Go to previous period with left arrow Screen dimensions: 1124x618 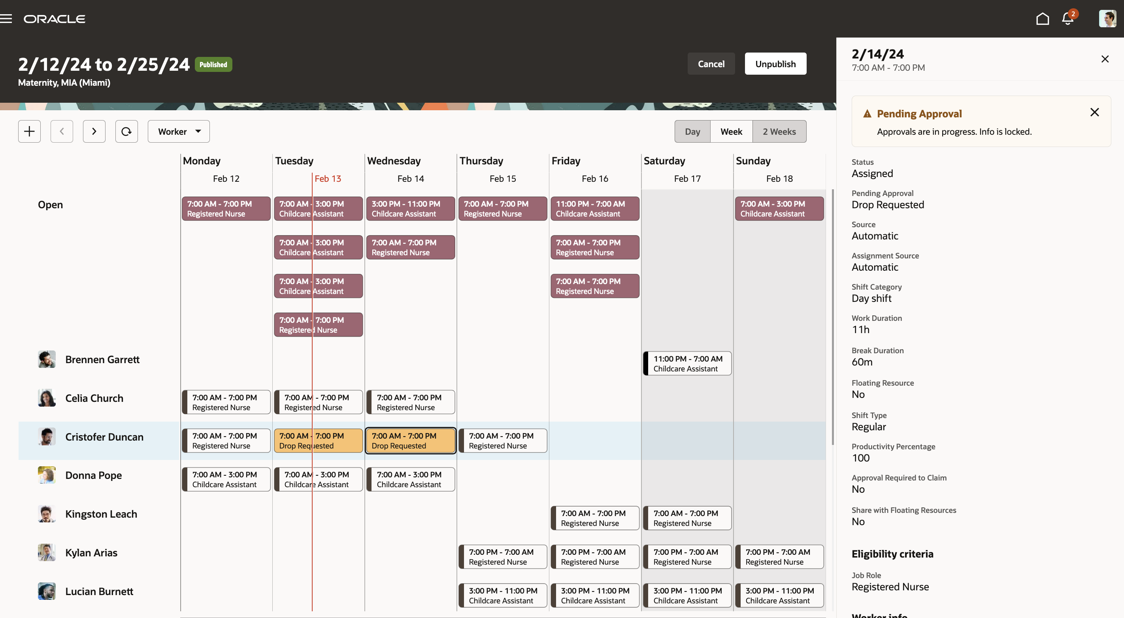62,131
